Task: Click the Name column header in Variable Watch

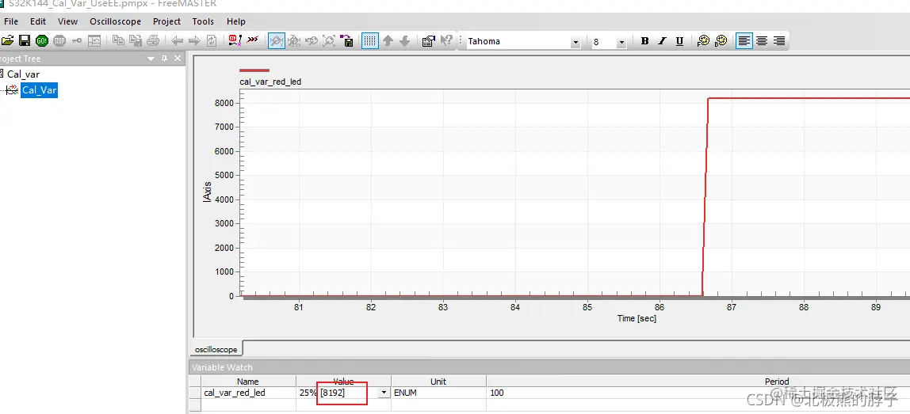Action: pyautogui.click(x=248, y=382)
